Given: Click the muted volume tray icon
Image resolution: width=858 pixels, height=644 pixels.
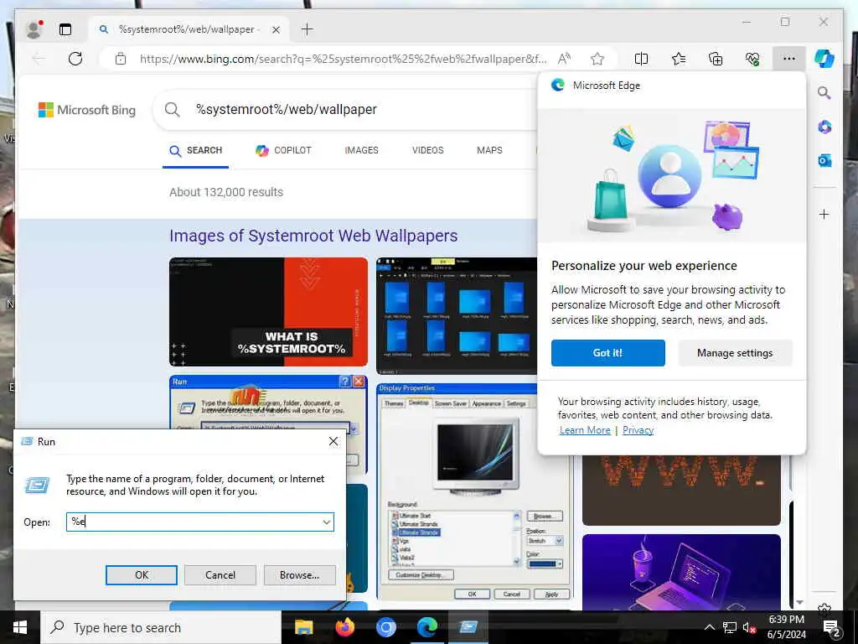Looking at the screenshot, I should click(749, 627).
